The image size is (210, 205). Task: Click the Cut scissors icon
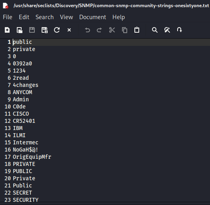pos(112,30)
